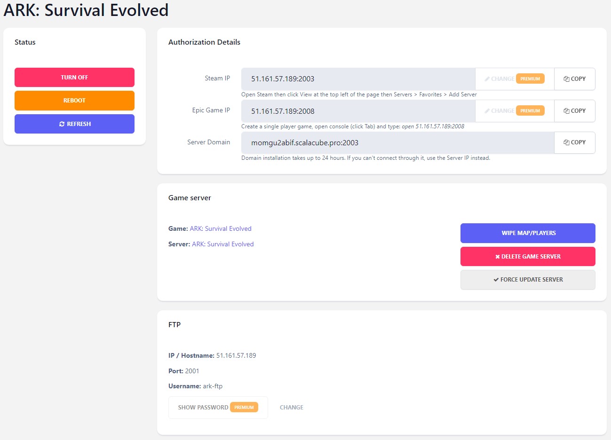This screenshot has height=440, width=611.
Task: Click the pencil icon beside Epic Game IP CHANGE
Action: (x=487, y=111)
